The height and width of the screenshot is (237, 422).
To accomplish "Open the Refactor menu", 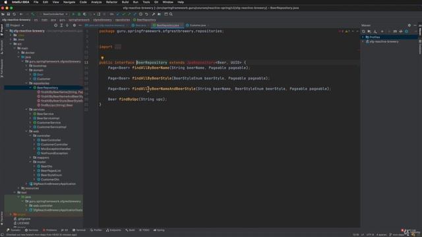I will pos(111,2).
